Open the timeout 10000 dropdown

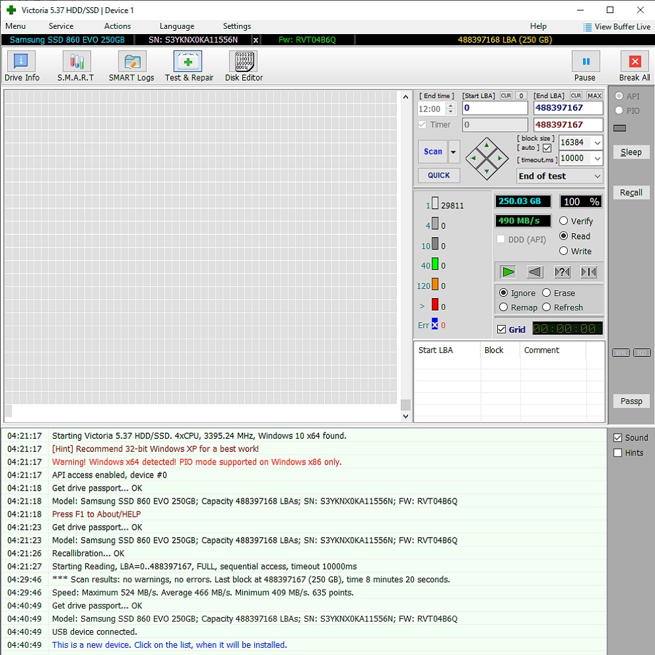pos(597,159)
